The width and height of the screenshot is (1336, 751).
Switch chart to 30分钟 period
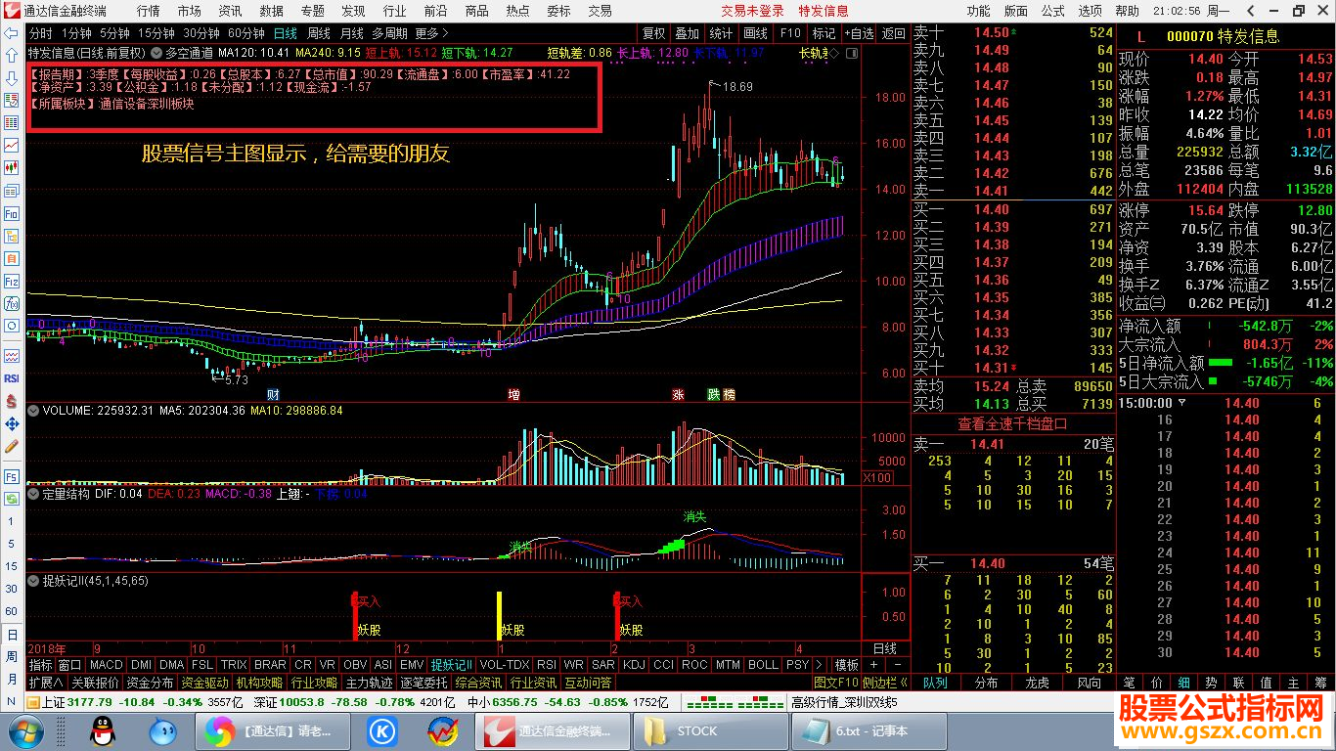(201, 33)
